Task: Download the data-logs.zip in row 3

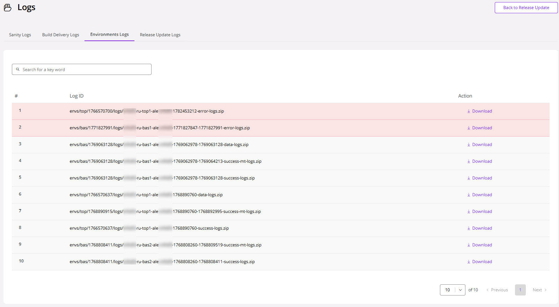Action: click(x=479, y=145)
